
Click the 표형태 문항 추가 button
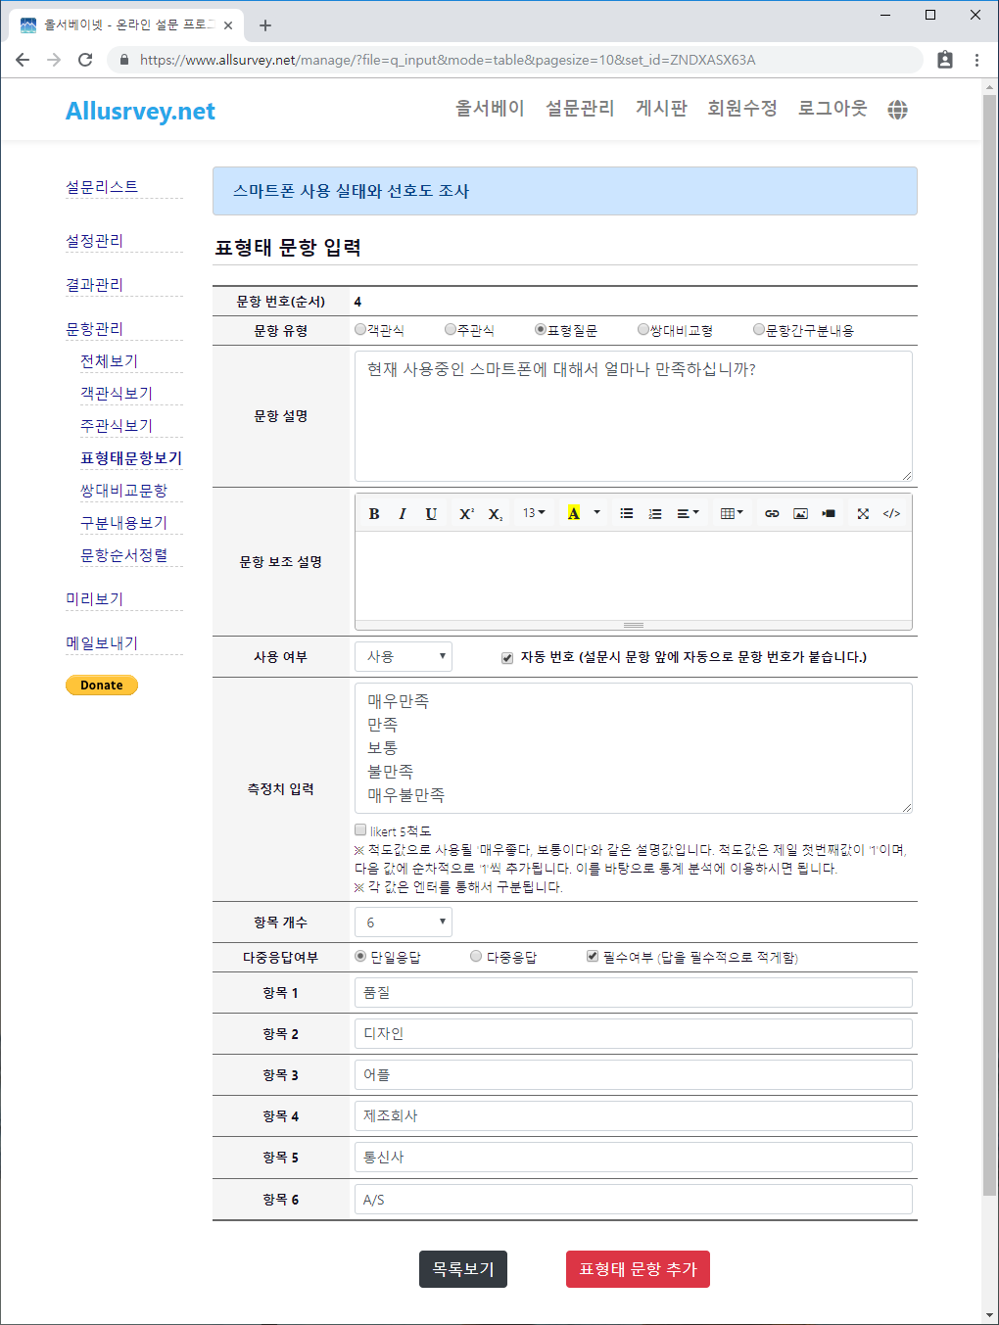tap(638, 1269)
